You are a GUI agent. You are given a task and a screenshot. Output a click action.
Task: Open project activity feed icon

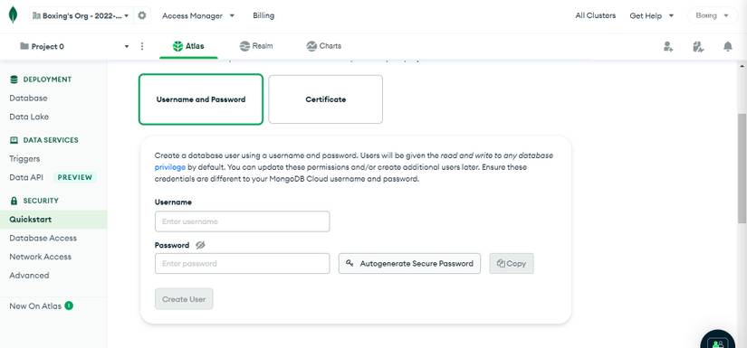pyautogui.click(x=698, y=46)
